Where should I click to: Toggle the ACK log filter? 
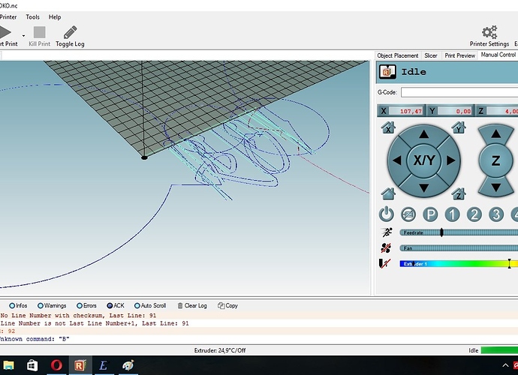(x=116, y=306)
